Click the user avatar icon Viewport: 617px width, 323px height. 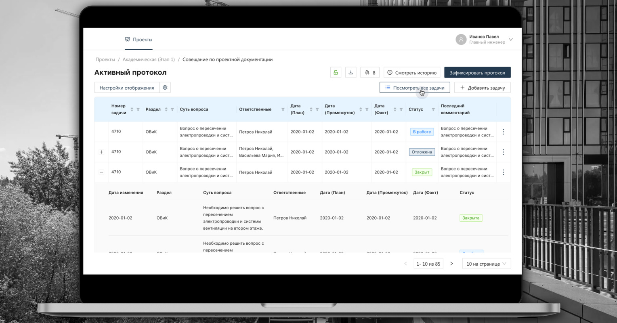461,39
